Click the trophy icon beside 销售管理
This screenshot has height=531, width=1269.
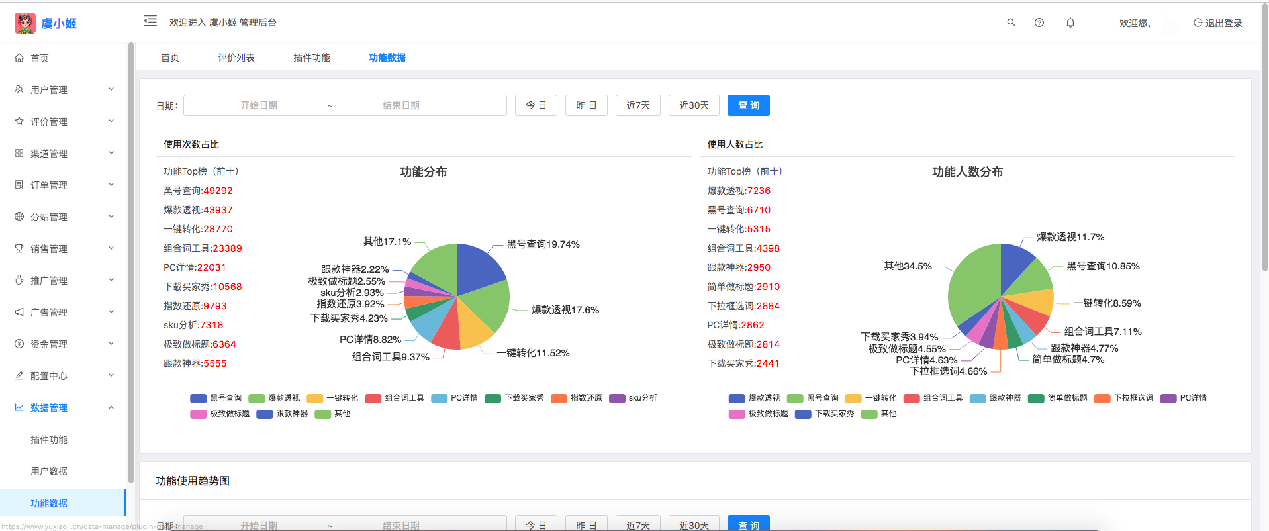click(x=19, y=248)
